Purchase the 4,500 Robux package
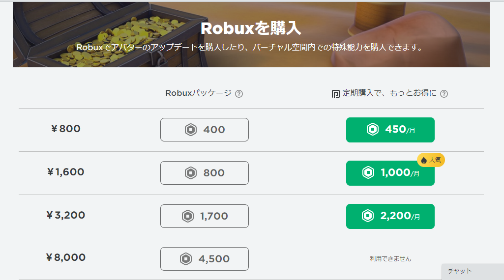Screen dimensions: 504x280 [x=205, y=259]
